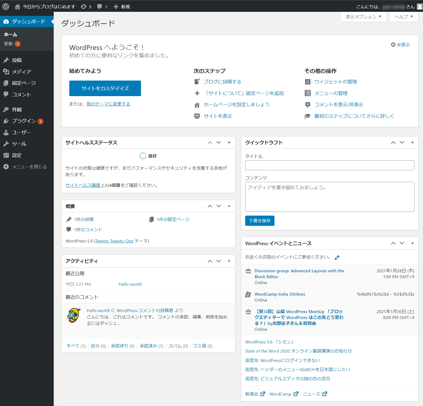Screen dimensions: 423x406
Task: Click the サイトを表示 monitor icon
Action: pyautogui.click(x=197, y=116)
